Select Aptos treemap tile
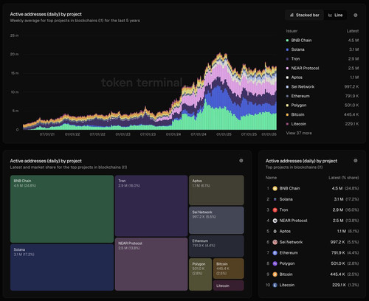The width and height of the screenshot is (369, 301). pyautogui.click(x=216, y=190)
